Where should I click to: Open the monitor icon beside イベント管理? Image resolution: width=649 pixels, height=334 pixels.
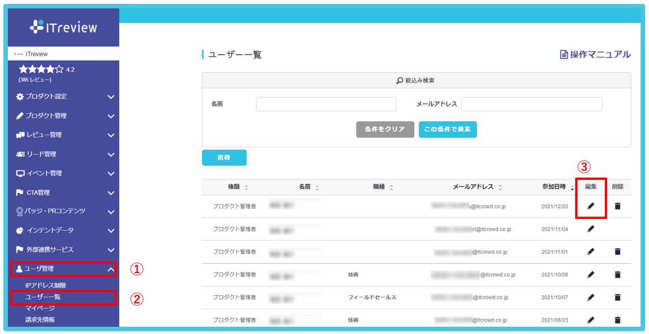(x=19, y=173)
